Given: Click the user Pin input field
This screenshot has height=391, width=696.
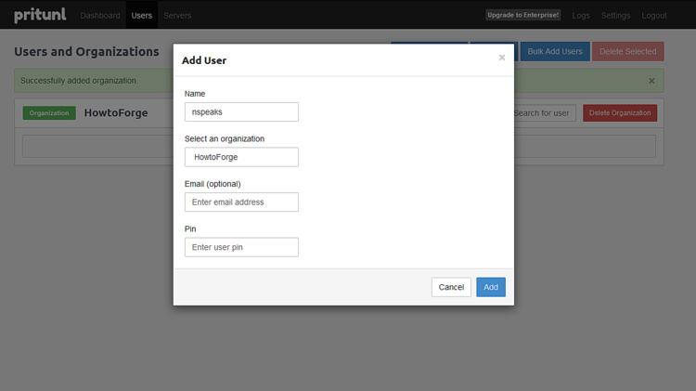Looking at the screenshot, I should [x=241, y=247].
